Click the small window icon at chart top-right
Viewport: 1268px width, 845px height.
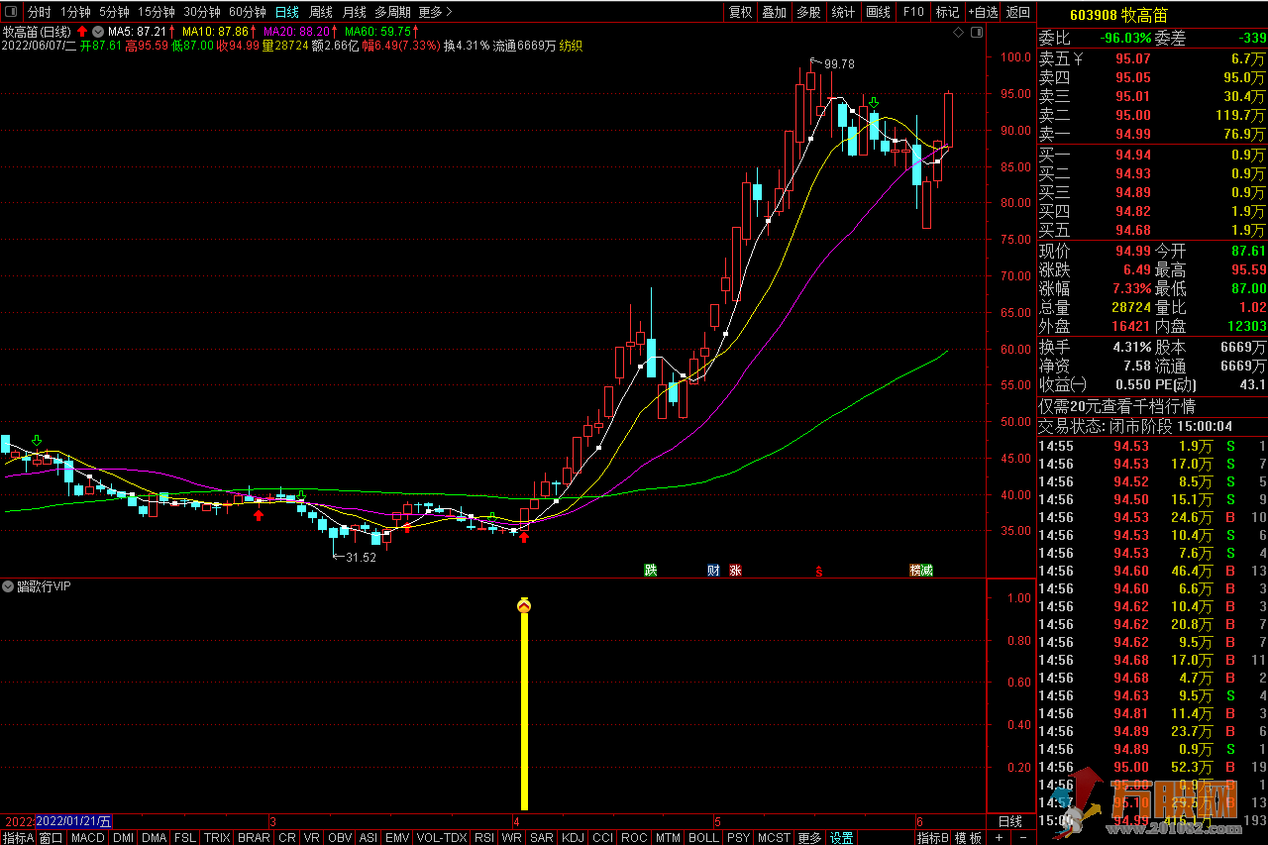tap(976, 33)
